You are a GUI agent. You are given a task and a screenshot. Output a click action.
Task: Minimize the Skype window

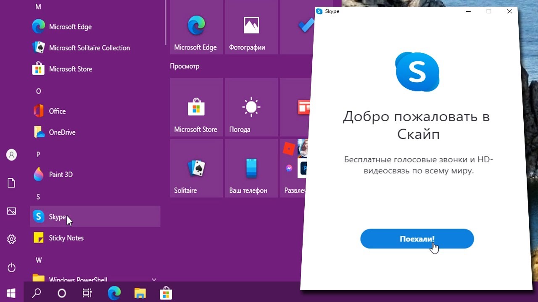pos(468,11)
